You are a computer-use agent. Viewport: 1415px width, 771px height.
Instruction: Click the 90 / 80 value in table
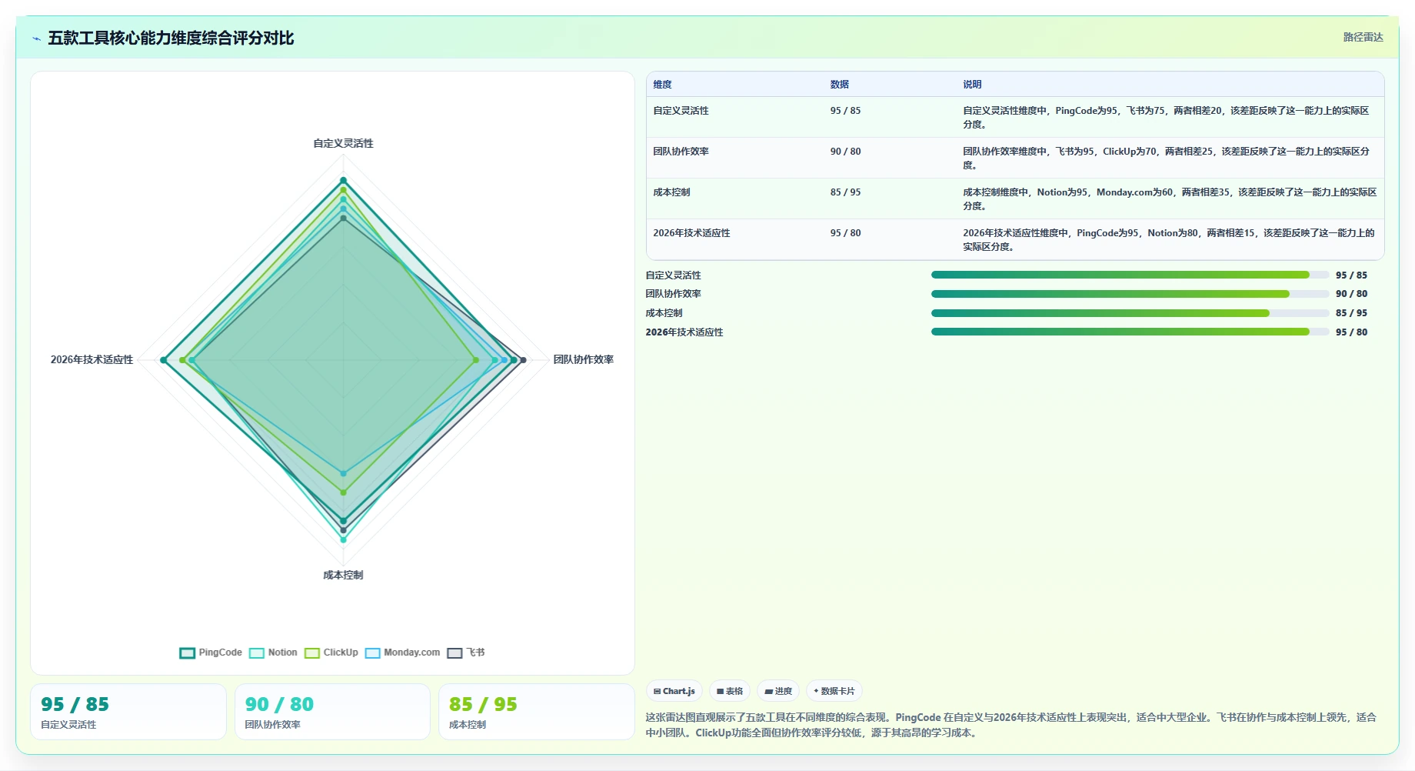tap(845, 152)
